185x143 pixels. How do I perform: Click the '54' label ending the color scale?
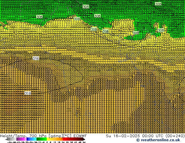coord(84,142)
